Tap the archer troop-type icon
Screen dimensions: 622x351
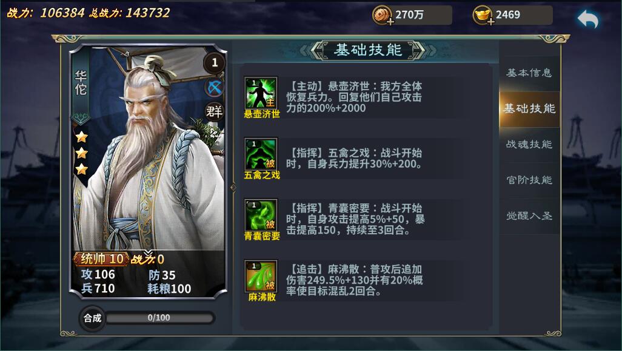[215, 88]
